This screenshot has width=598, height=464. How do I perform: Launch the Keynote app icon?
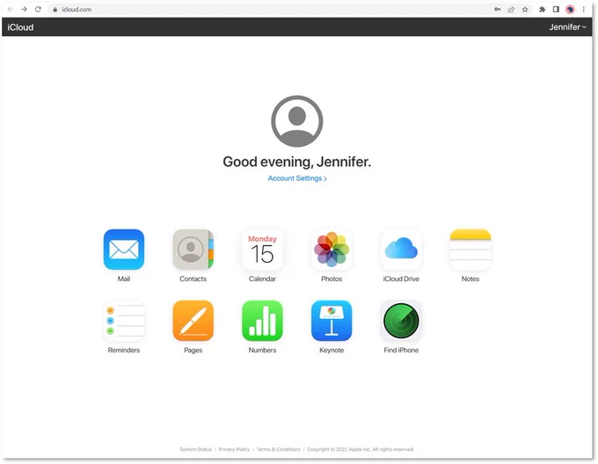tap(332, 321)
